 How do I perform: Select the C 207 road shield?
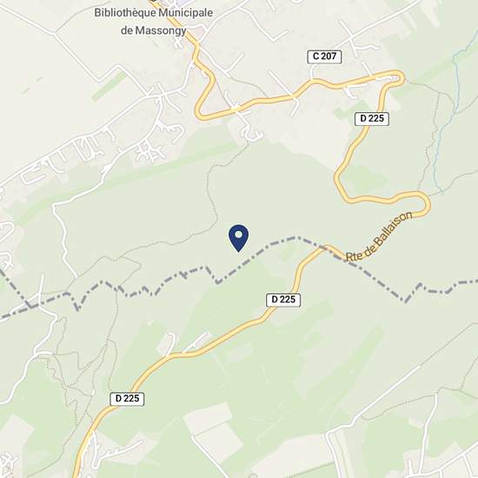click(x=324, y=56)
